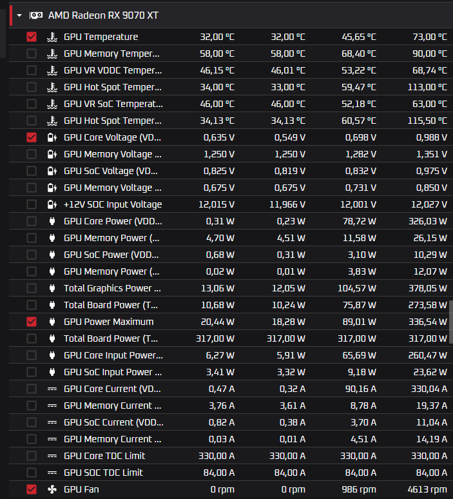Image resolution: width=453 pixels, height=499 pixels.
Task: Click the 4613 rpm maximum fan value
Action: pyautogui.click(x=427, y=489)
